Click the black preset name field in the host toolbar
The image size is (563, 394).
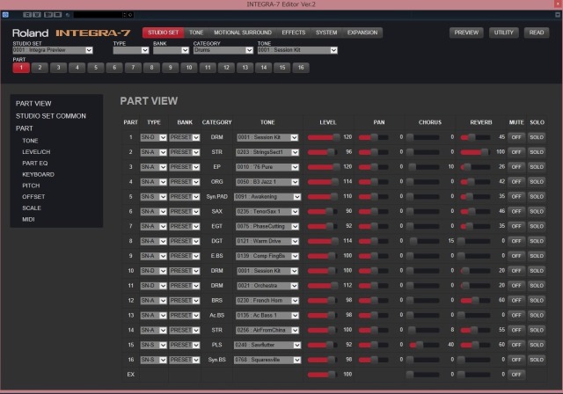click(98, 15)
